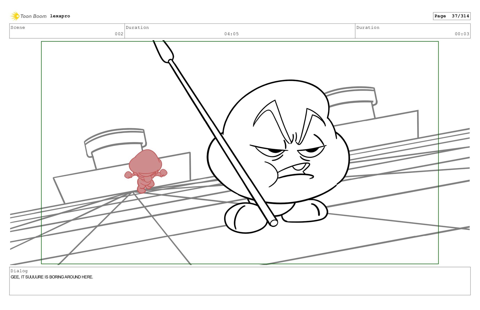Click the panel duration value '00:03'
Screen dimensions: 480x310
coord(462,34)
